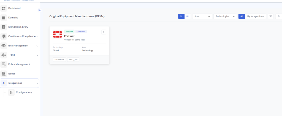The image size is (282, 116).
Task: Click the Configurations sub-item icon
Action: [11, 92]
